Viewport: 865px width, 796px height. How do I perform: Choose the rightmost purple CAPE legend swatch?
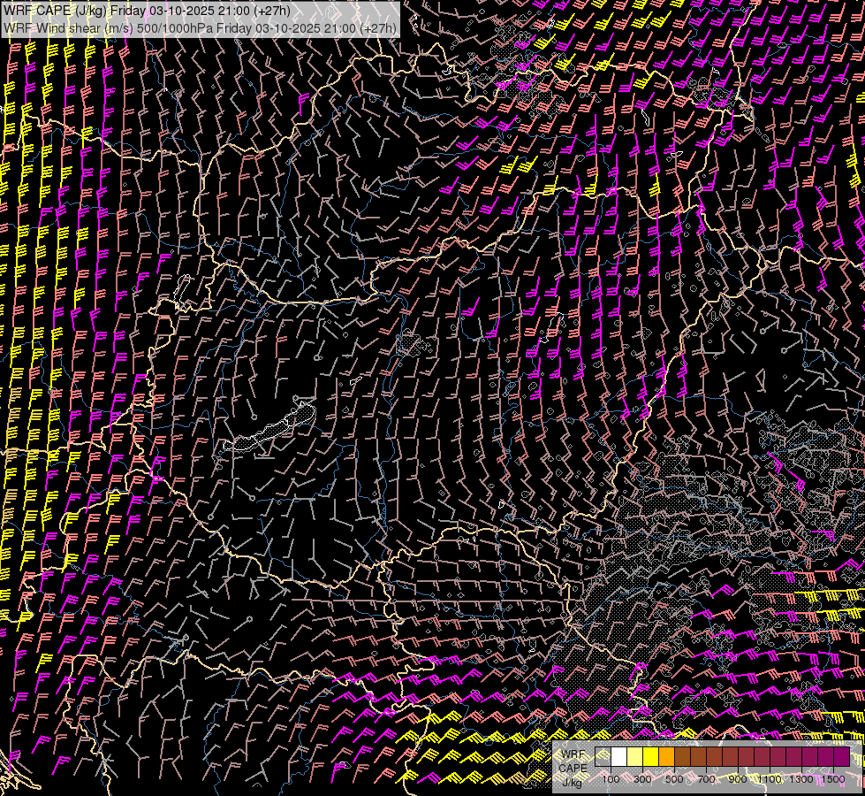pos(842,757)
